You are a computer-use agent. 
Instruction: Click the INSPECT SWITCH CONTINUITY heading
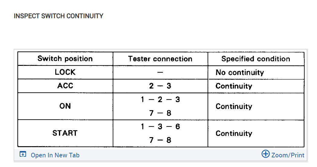tap(59, 16)
